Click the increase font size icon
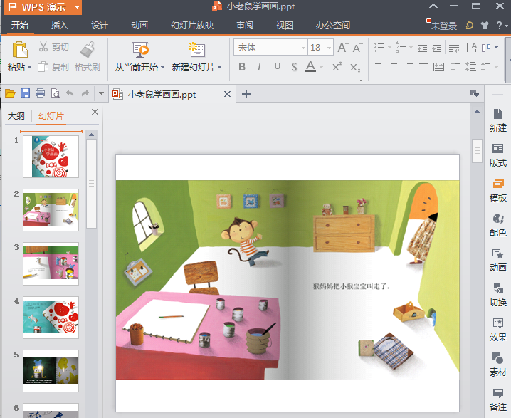This screenshot has width=511, height=418. [x=342, y=48]
